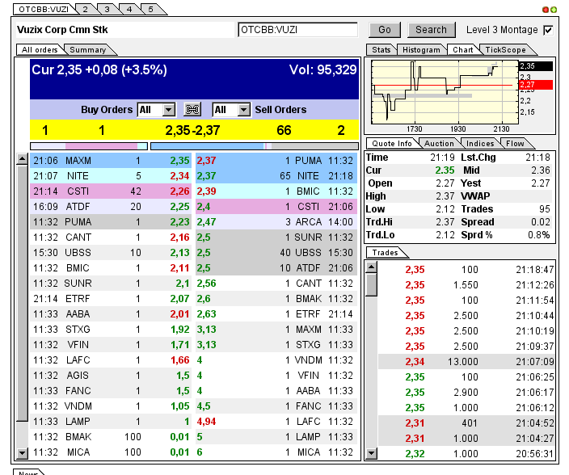
Task: Switch to the Auction tab
Action: tap(440, 144)
